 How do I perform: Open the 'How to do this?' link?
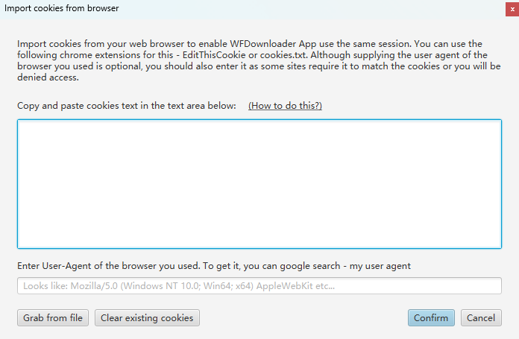click(285, 106)
